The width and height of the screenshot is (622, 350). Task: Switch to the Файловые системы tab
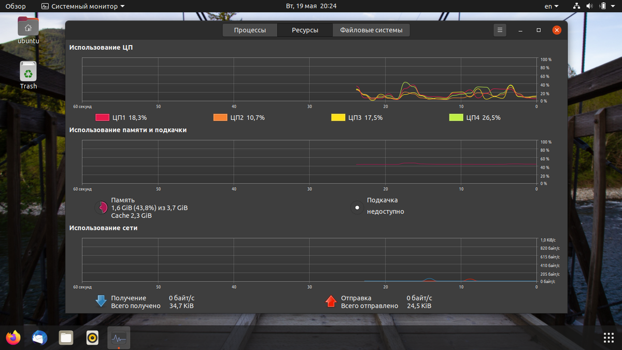[371, 30]
